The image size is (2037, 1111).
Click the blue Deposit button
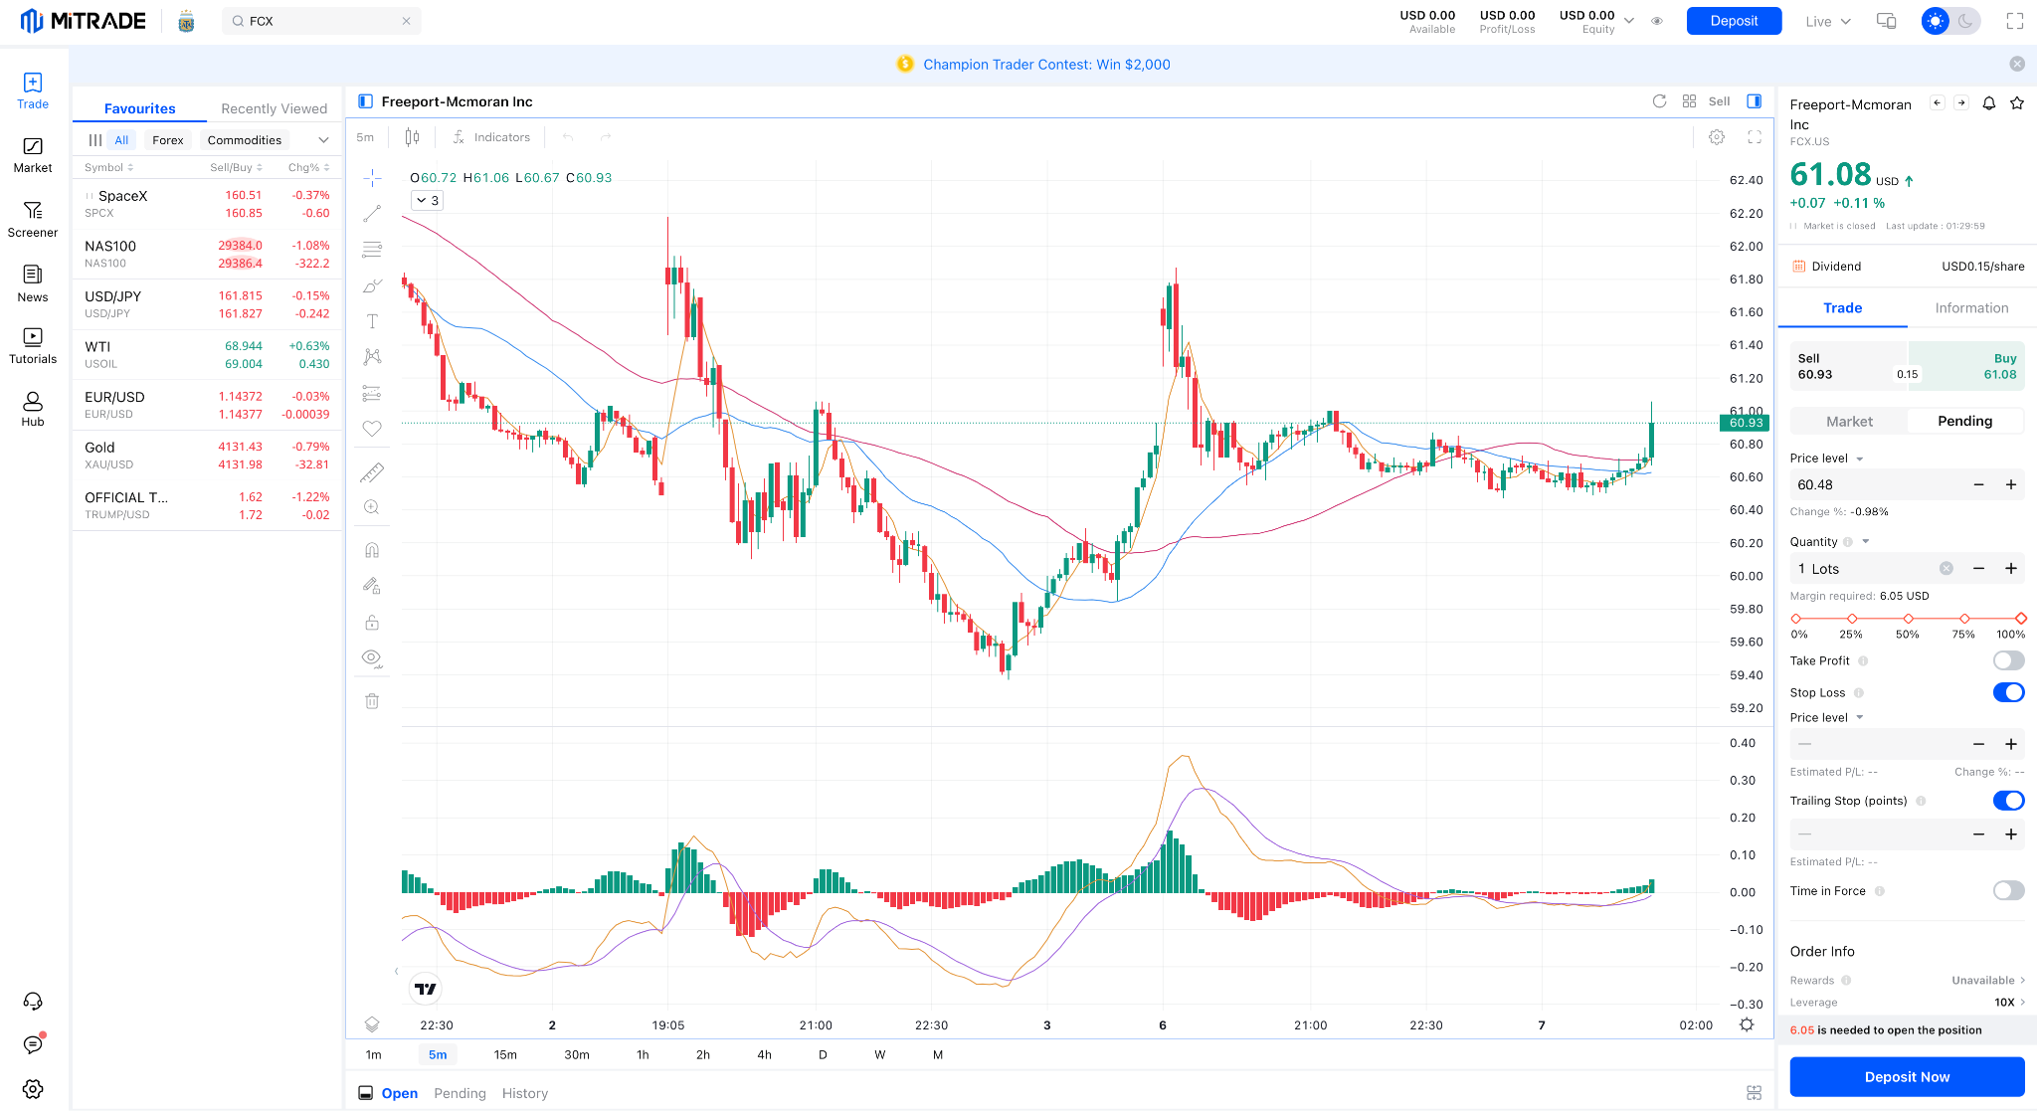[1734, 21]
